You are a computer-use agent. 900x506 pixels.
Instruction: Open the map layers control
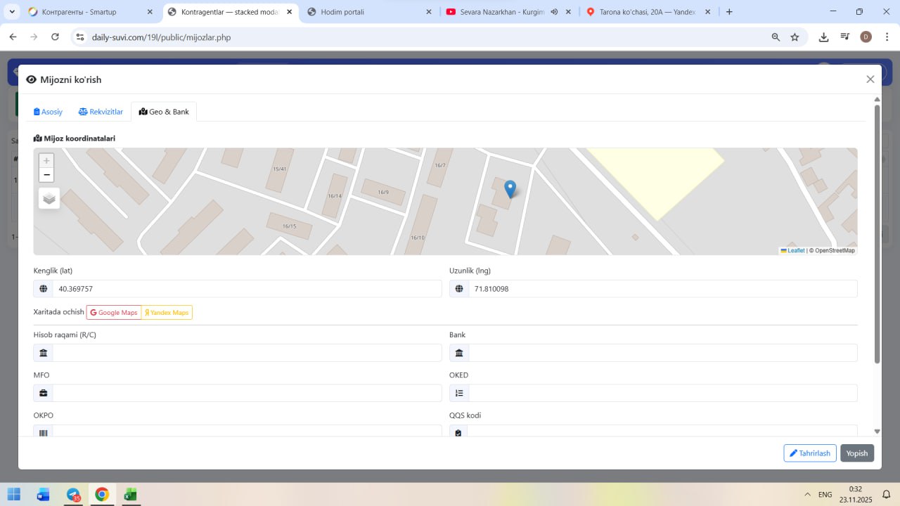pyautogui.click(x=49, y=199)
